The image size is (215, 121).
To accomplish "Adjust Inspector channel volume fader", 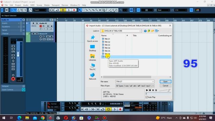I will pos(18,54).
